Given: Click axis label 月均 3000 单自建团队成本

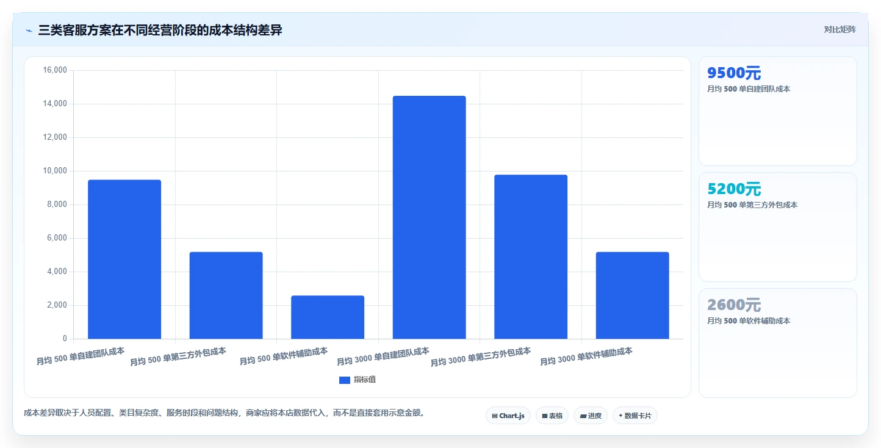Looking at the screenshot, I should pos(383,356).
